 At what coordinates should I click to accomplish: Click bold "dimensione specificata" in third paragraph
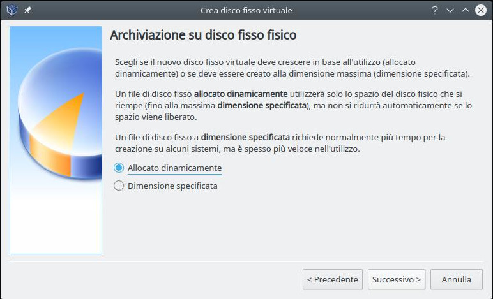click(x=247, y=137)
